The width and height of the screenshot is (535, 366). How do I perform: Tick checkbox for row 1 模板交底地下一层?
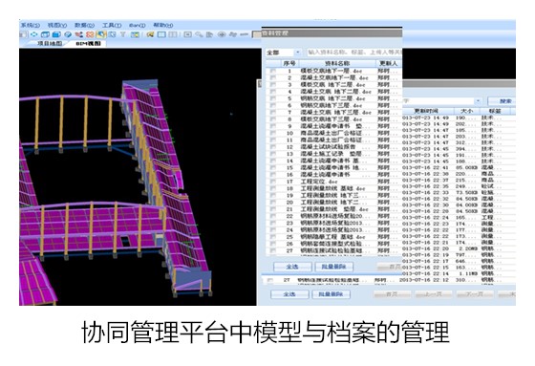[273, 71]
